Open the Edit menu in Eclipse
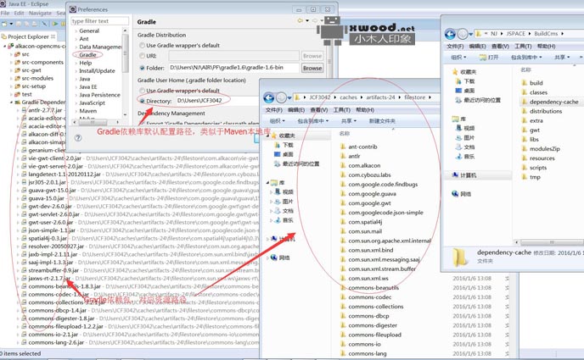Screen dimensions: 584x360 coord(20,14)
